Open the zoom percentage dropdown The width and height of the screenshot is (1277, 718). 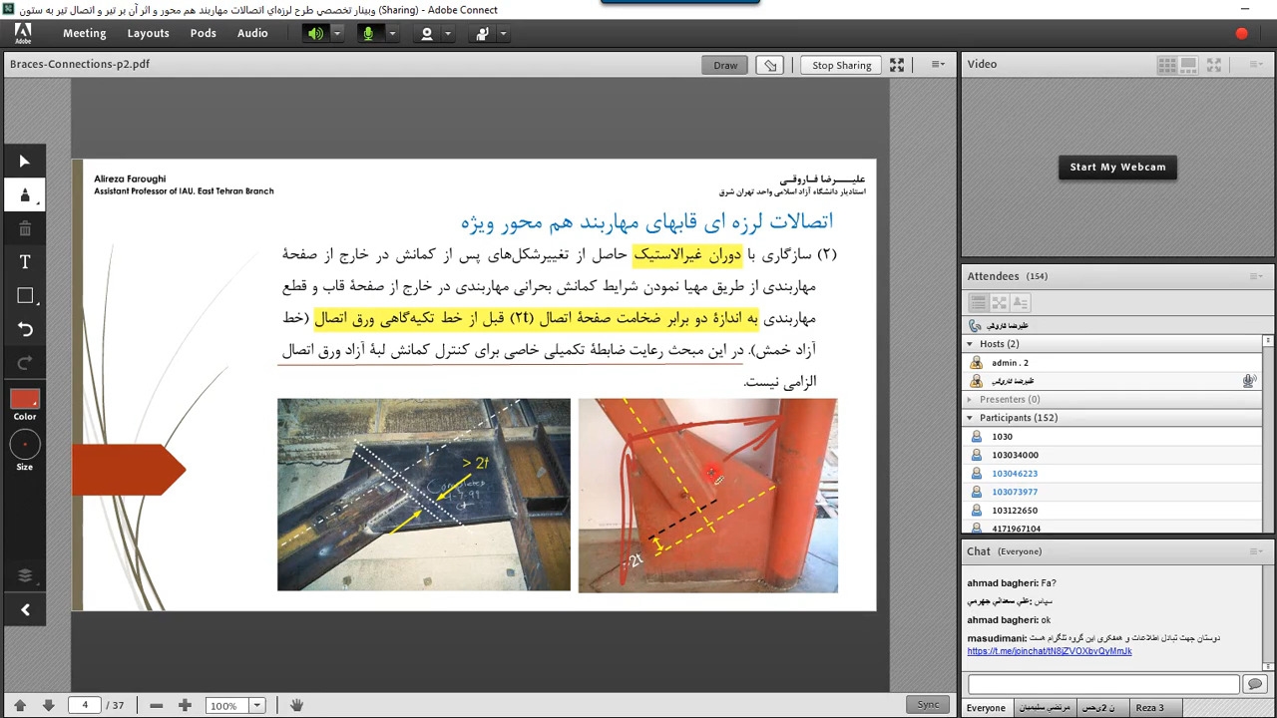(256, 706)
